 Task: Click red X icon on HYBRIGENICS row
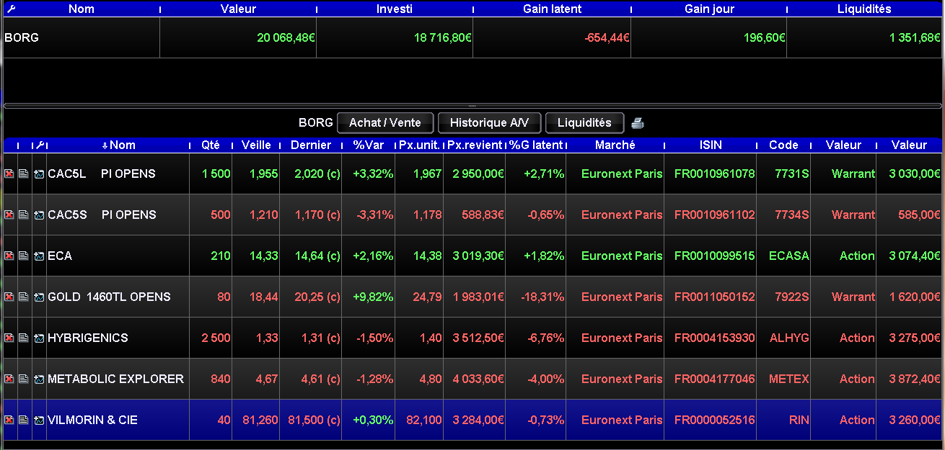coord(9,338)
